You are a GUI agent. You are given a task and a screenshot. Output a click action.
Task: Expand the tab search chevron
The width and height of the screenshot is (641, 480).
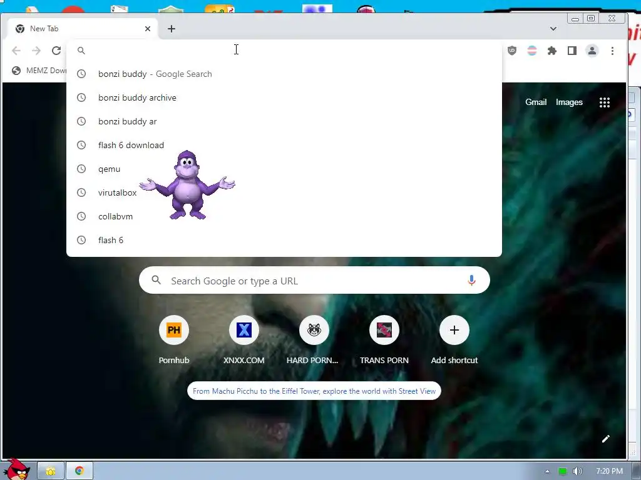click(x=553, y=29)
